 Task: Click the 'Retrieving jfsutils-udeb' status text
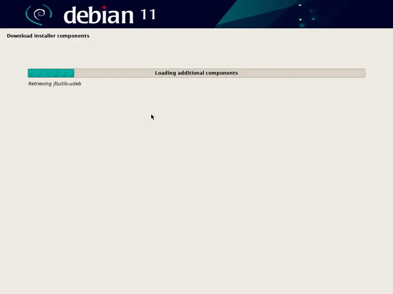(x=54, y=84)
